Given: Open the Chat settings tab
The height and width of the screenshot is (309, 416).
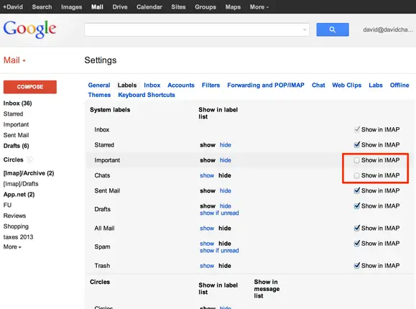Looking at the screenshot, I should pyautogui.click(x=318, y=86).
